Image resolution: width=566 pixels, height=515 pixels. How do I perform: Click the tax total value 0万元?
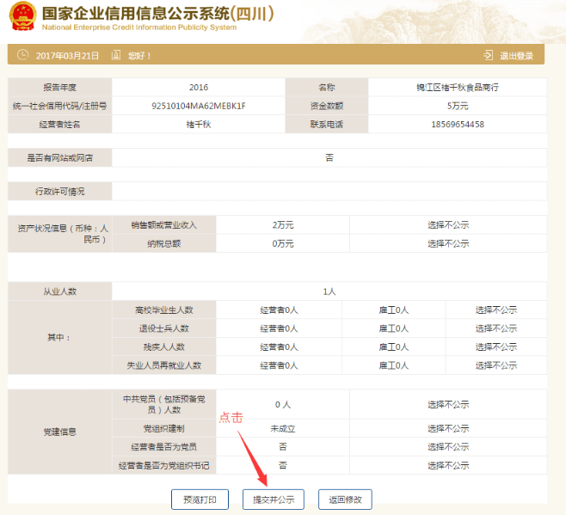coord(283,243)
